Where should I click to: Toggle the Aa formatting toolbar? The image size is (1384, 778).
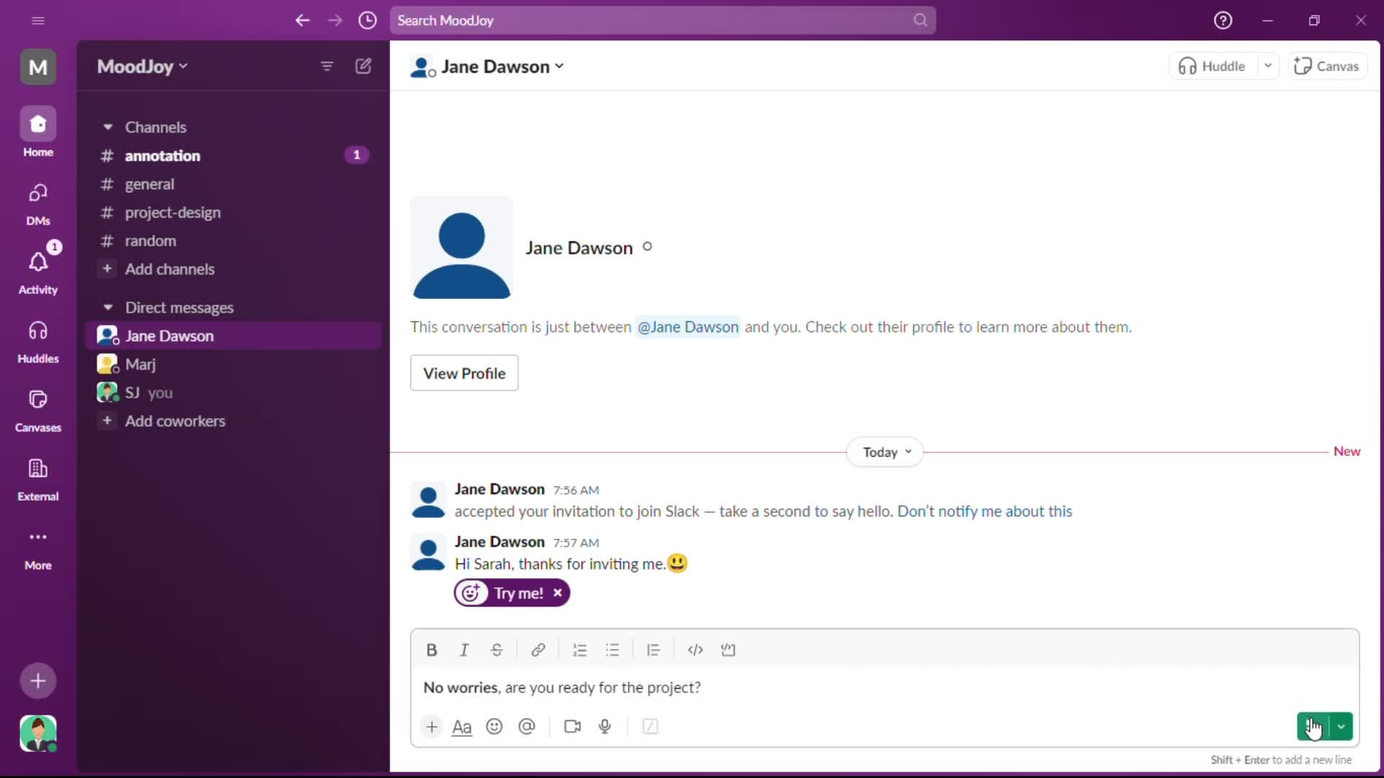(461, 727)
